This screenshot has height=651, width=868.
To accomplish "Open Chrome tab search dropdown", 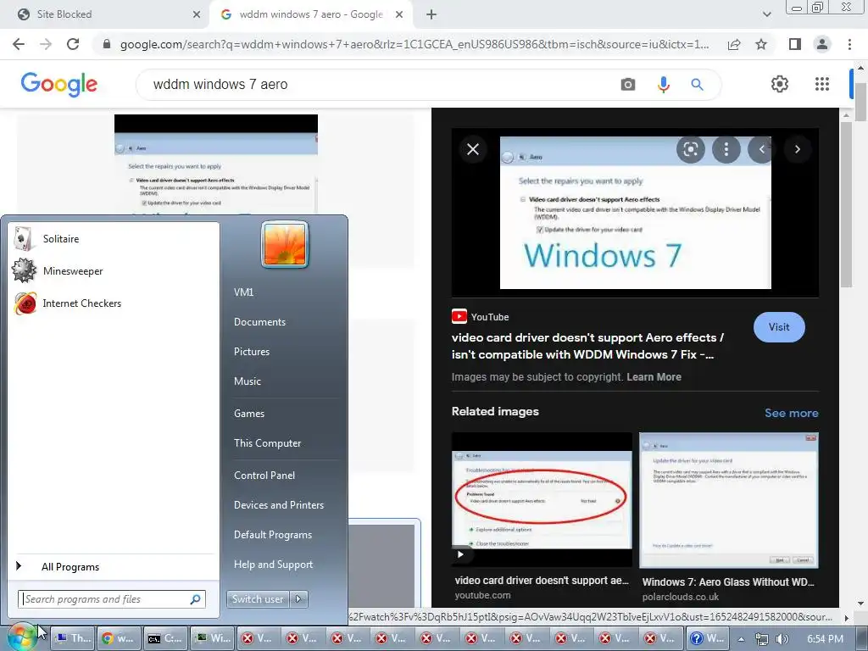I will click(x=766, y=14).
